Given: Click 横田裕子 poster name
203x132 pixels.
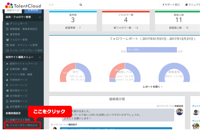Looking at the screenshot, I should pyautogui.click(x=73, y=125).
